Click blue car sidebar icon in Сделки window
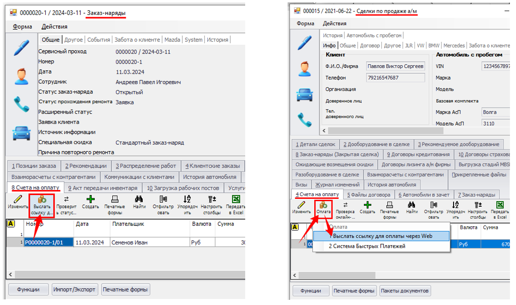The width and height of the screenshot is (516, 305). [x=305, y=95]
